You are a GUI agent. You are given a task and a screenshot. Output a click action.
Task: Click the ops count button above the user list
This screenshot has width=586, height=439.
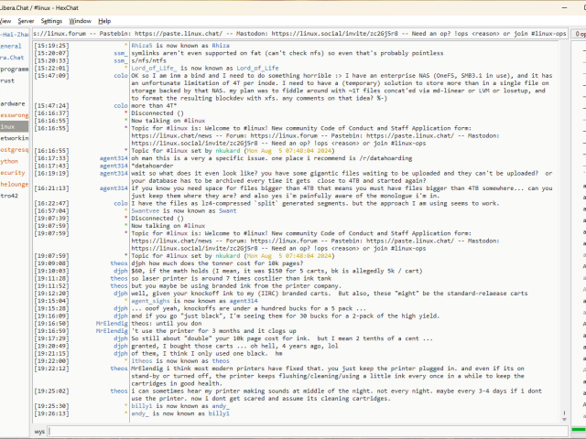point(580,33)
